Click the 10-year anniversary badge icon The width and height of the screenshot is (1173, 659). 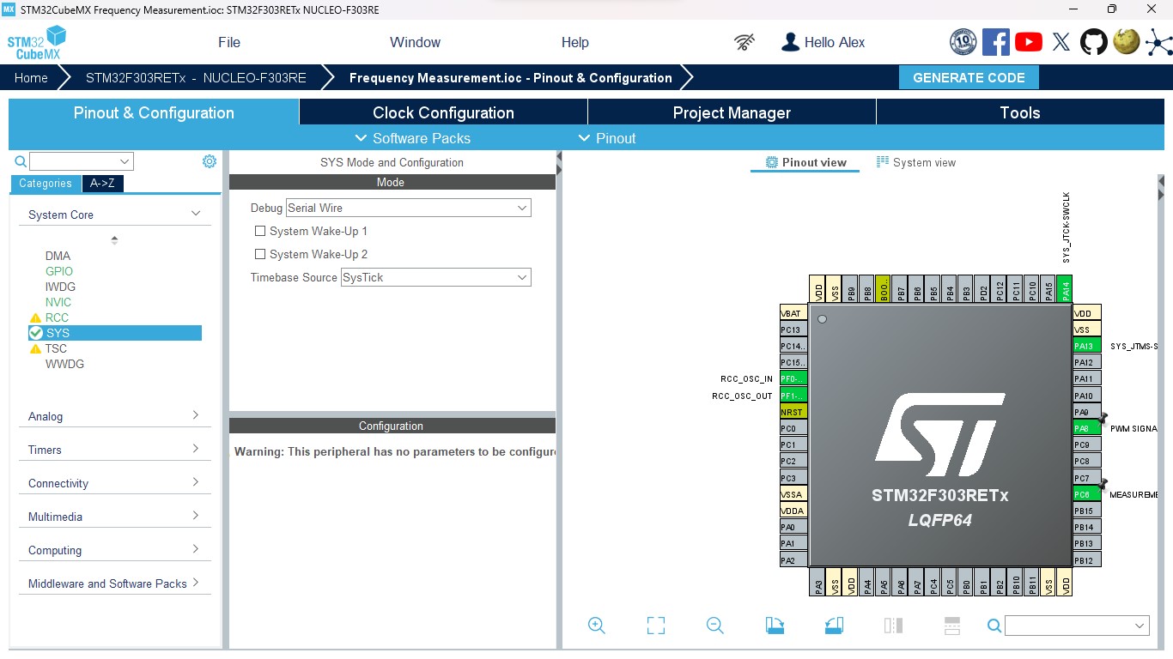click(963, 42)
